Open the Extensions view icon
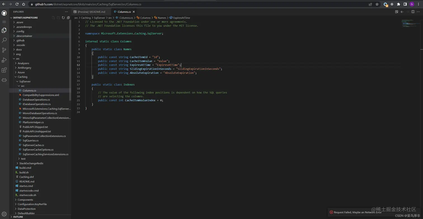Viewport: 423px width, 219px height. [x=4, y=70]
